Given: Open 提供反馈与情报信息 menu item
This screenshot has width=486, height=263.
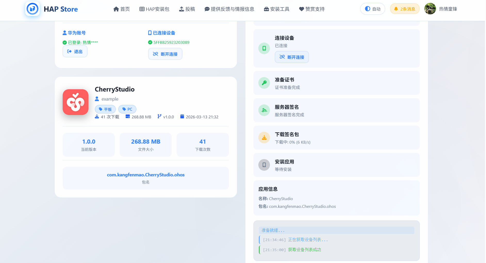Looking at the screenshot, I should 229,9.
